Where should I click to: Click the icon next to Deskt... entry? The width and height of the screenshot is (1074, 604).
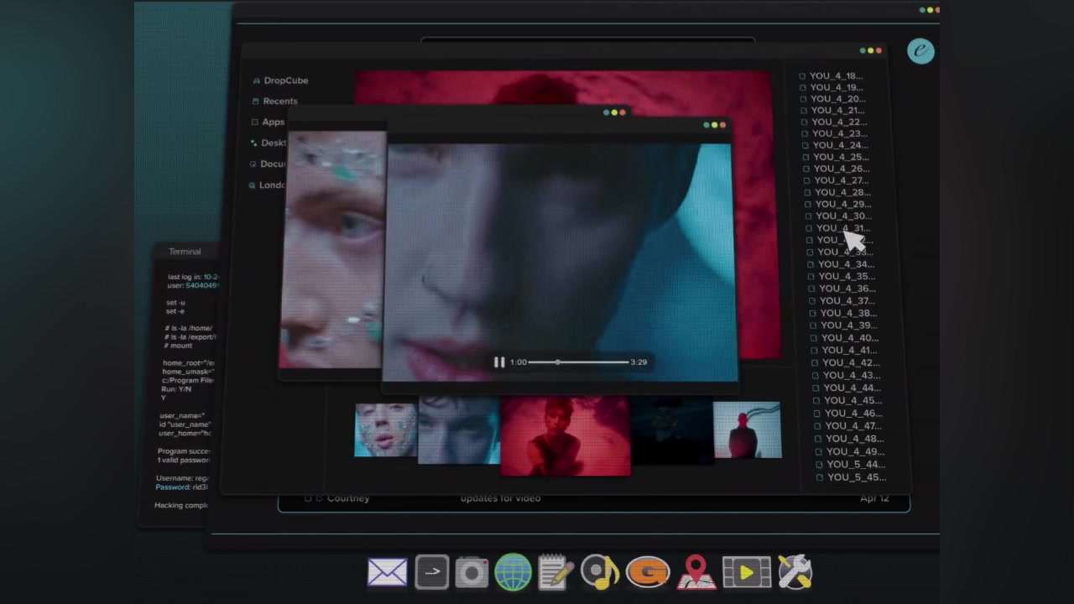click(253, 143)
